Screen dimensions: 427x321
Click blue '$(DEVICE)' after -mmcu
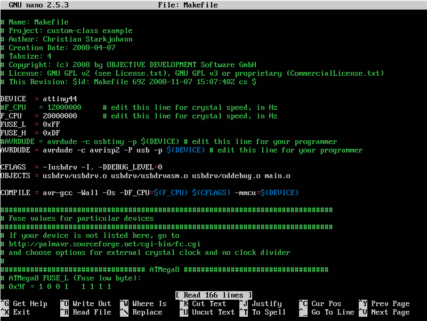point(279,193)
